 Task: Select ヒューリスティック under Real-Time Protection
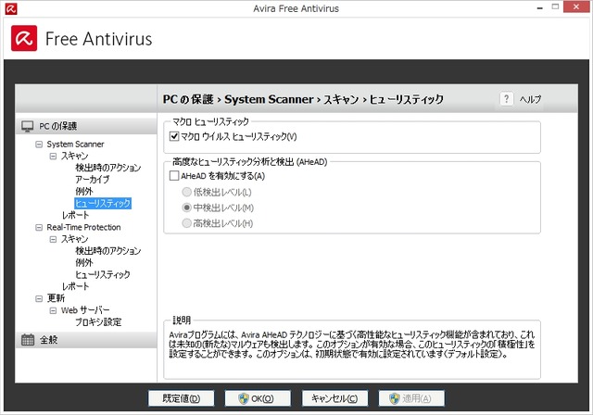103,274
